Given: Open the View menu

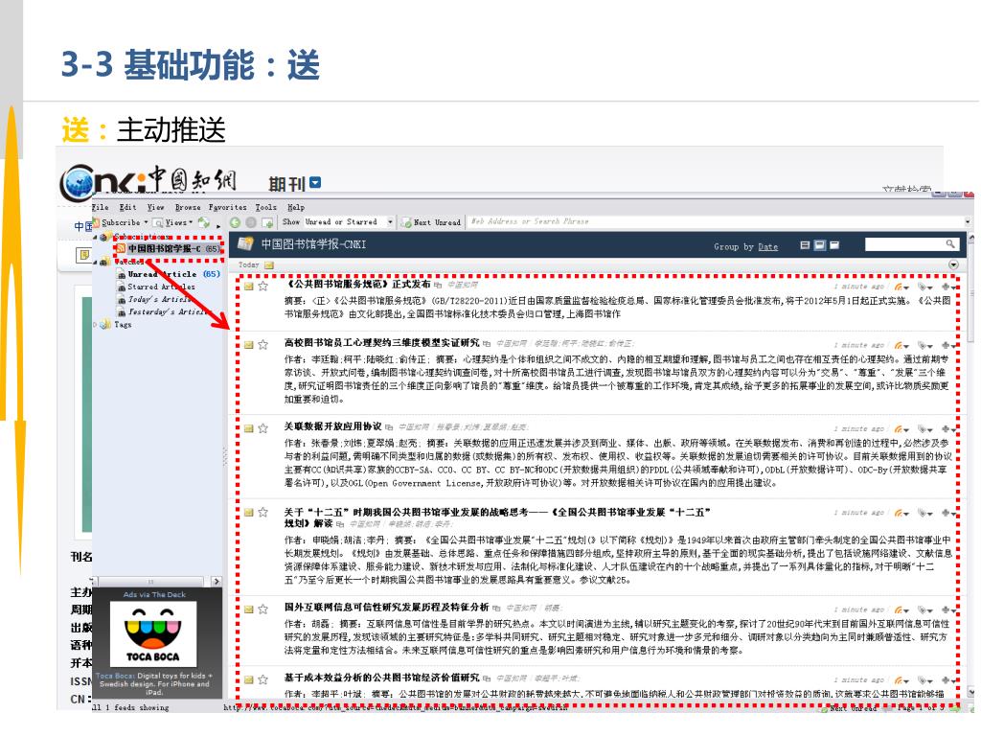Looking at the screenshot, I should coord(156,207).
